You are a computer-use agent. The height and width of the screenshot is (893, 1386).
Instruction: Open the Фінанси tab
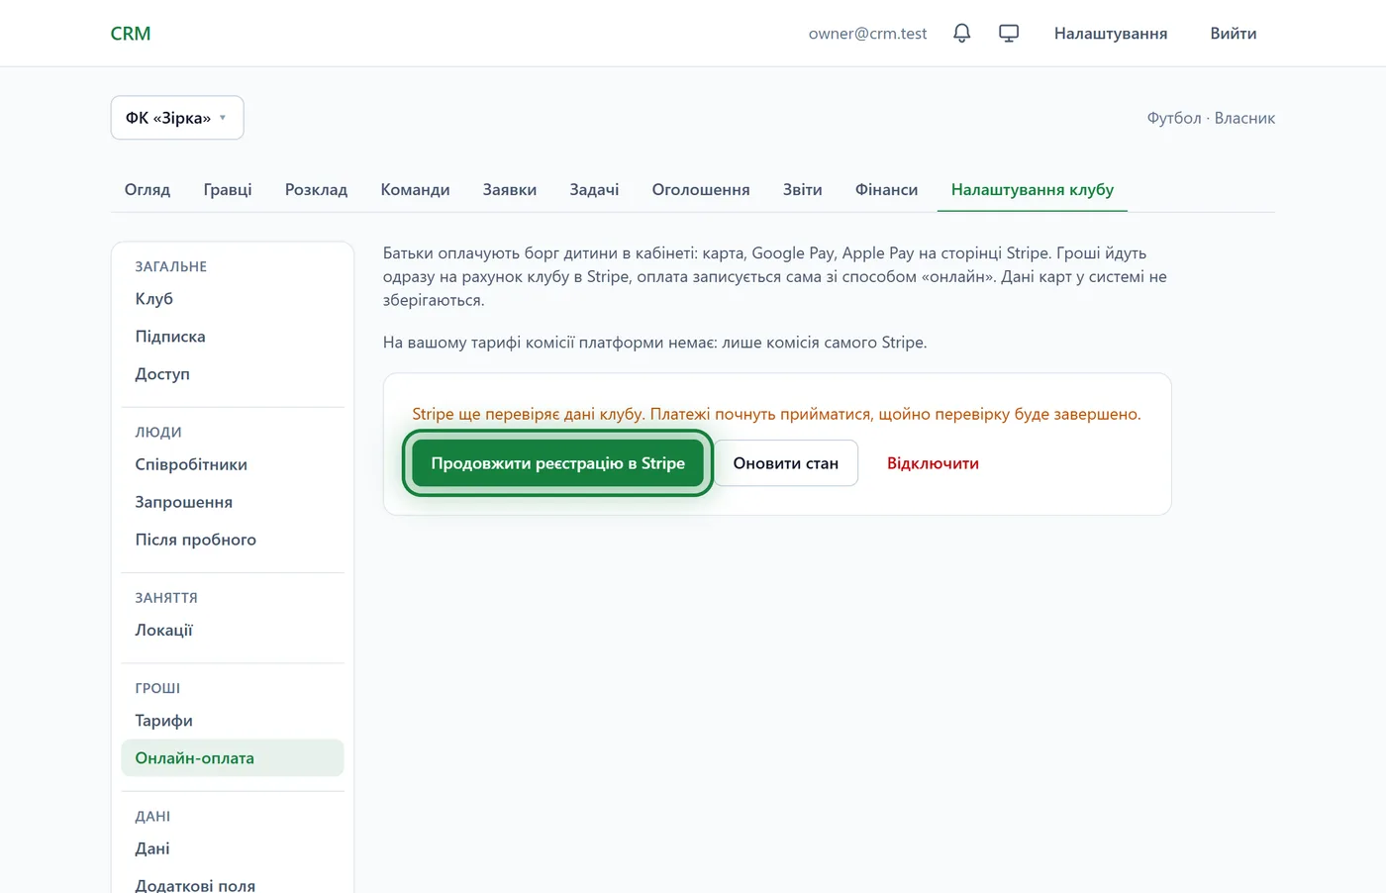(x=886, y=189)
